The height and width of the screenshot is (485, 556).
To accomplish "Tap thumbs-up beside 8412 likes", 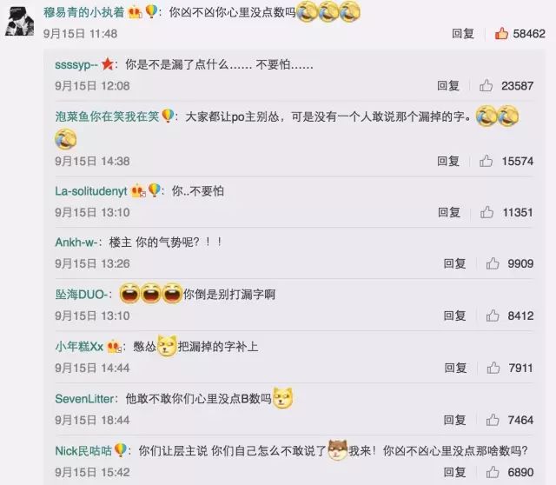I will tap(493, 316).
